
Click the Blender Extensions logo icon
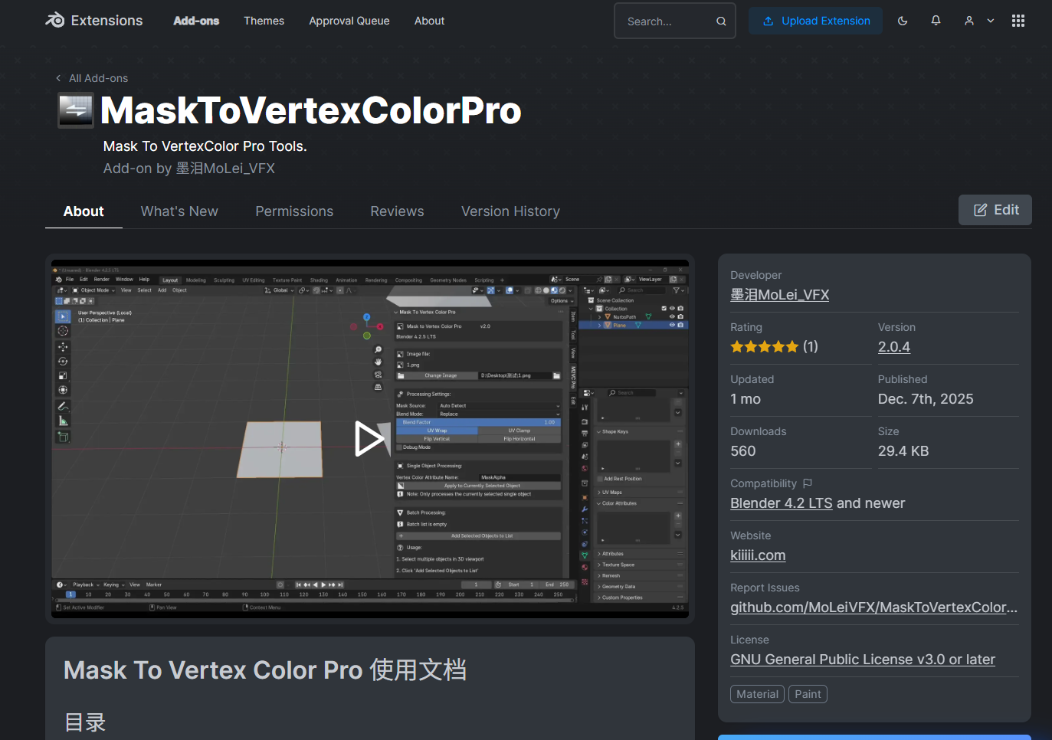(x=55, y=21)
